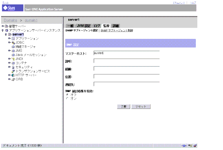The width and height of the screenshot is (223, 150).
Task: Select トランザクションサービス tree item
Action: (x=33, y=71)
